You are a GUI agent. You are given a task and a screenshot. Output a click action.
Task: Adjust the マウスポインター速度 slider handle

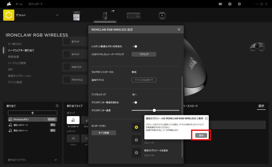[x=154, y=110]
